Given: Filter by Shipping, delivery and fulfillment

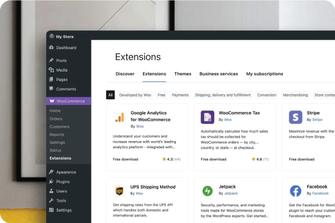Looking at the screenshot, I should point(223,95).
